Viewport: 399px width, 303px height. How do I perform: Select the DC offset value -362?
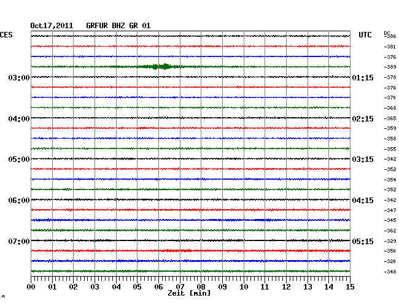390,231
